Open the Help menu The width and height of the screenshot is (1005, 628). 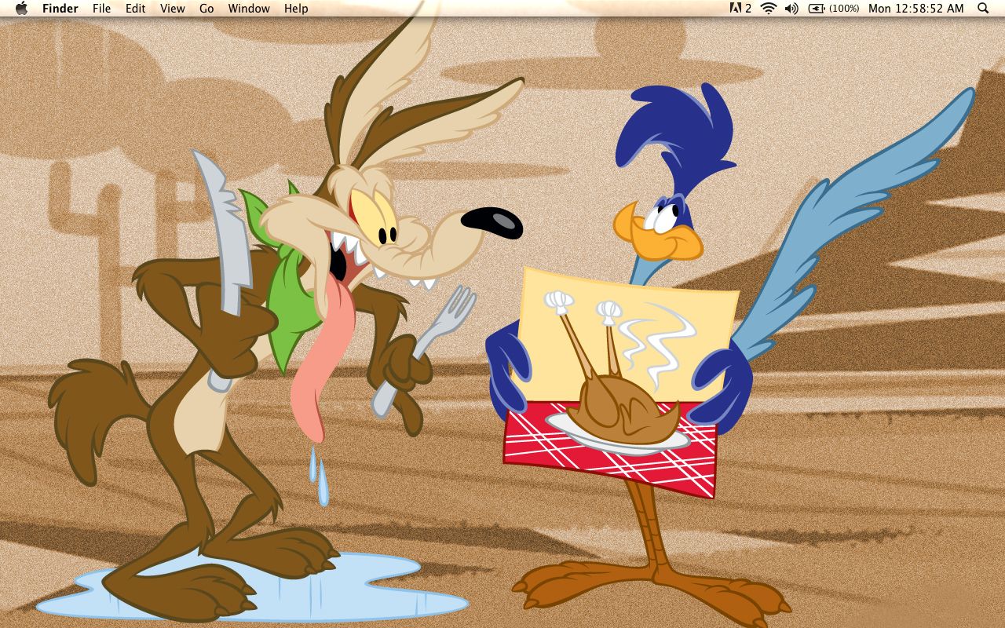pos(296,9)
